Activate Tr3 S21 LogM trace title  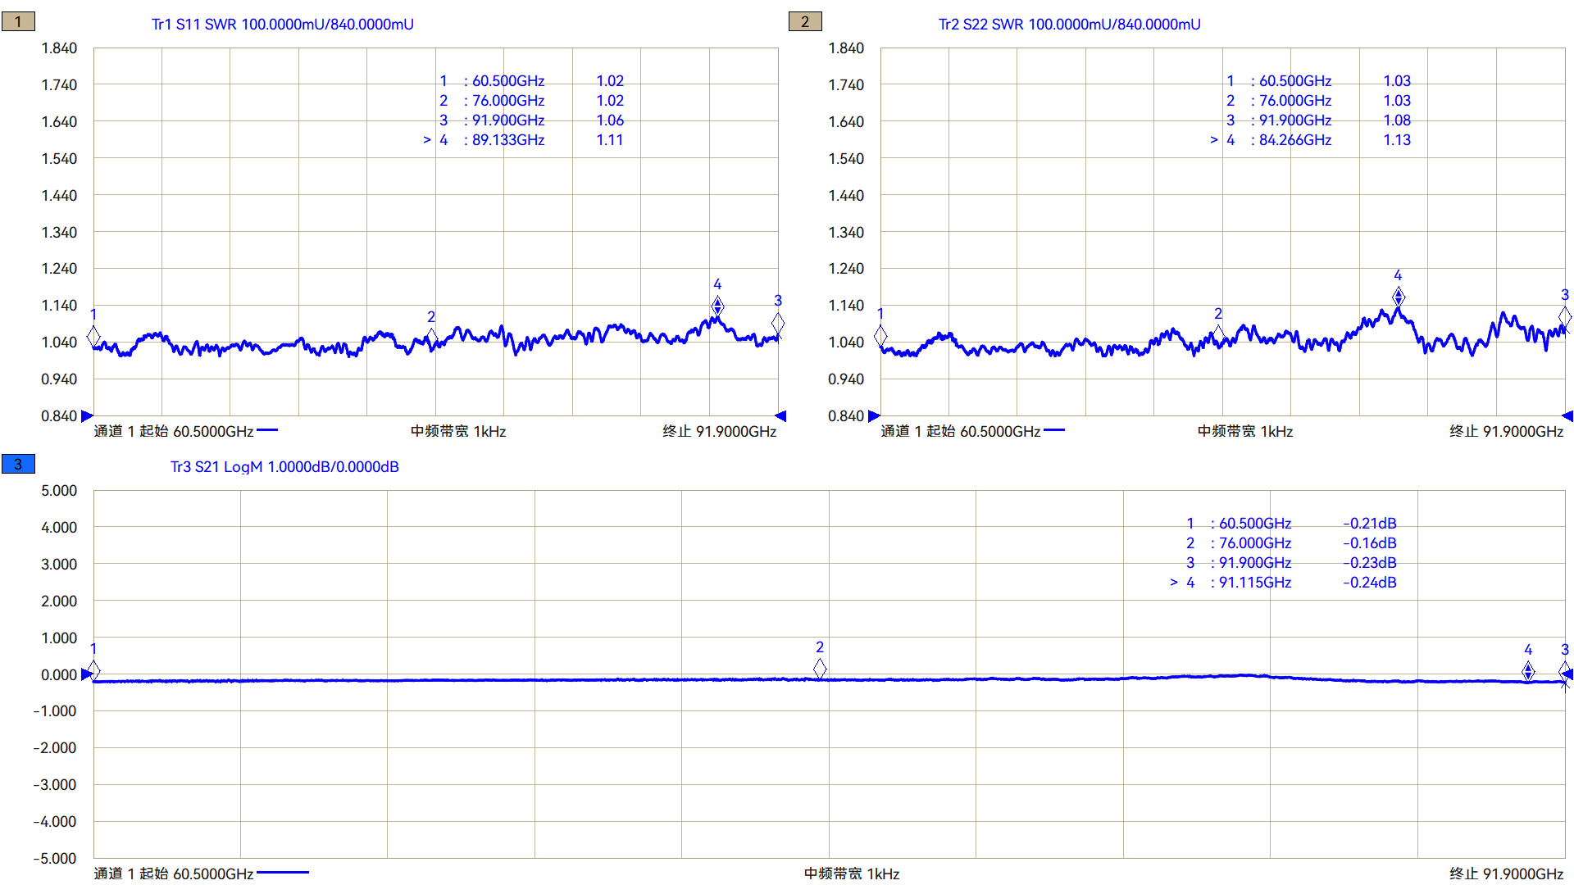284,467
